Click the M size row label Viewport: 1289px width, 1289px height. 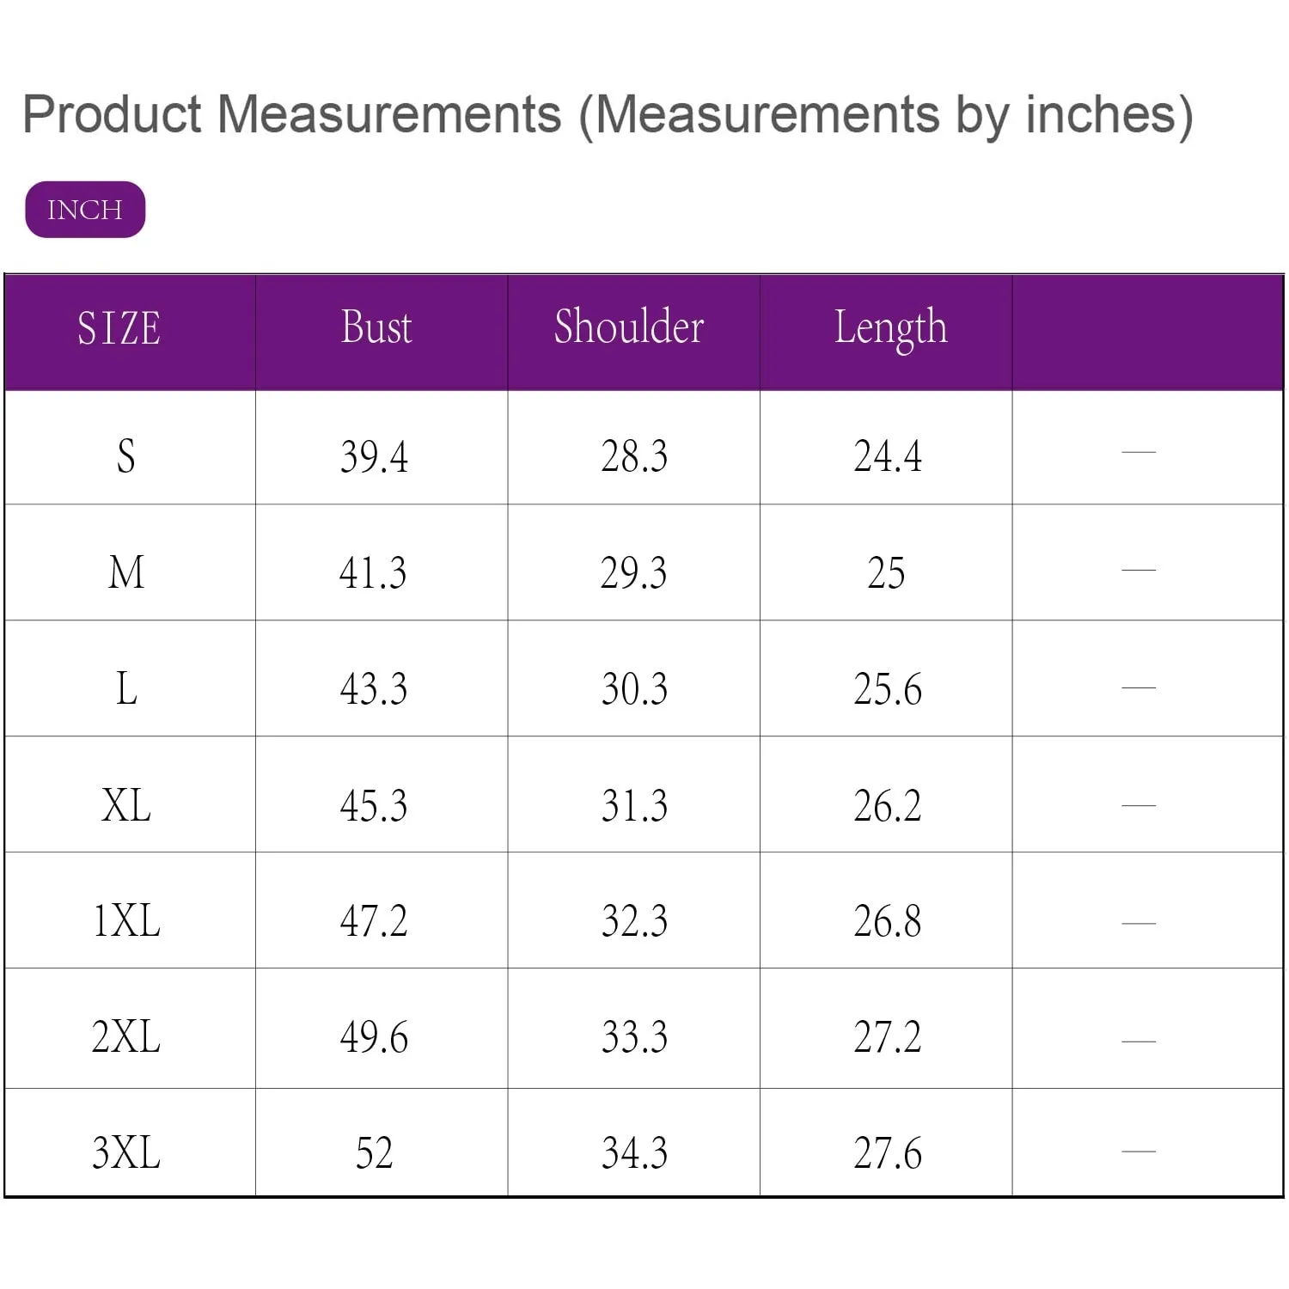tap(126, 572)
